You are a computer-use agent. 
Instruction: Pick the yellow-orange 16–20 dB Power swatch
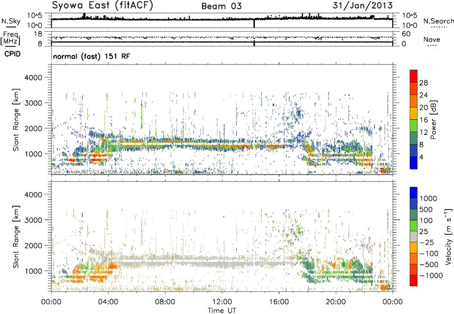pyautogui.click(x=414, y=113)
